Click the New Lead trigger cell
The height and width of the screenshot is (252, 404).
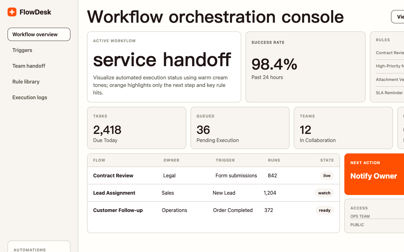pyautogui.click(x=224, y=193)
